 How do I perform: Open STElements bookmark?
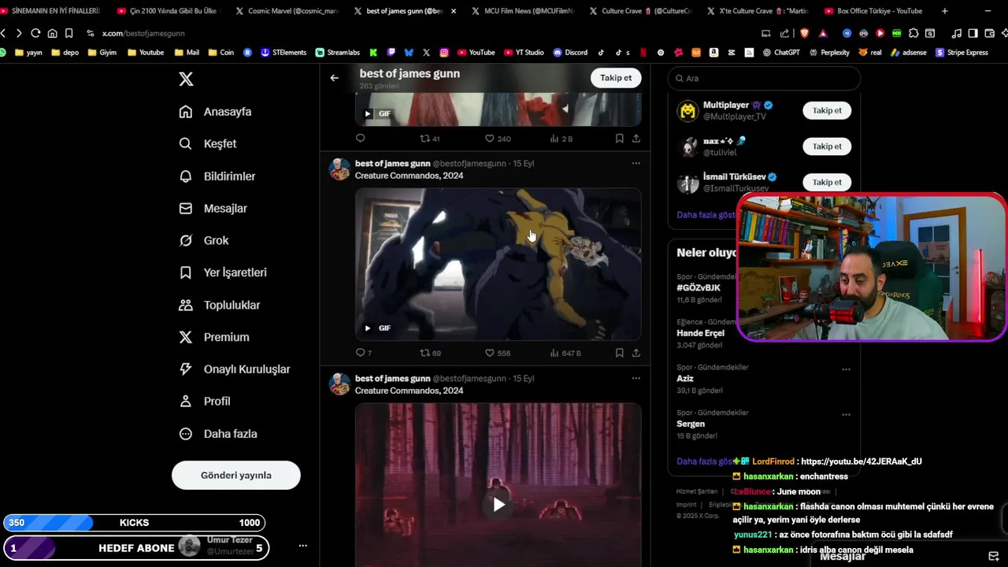(x=283, y=53)
